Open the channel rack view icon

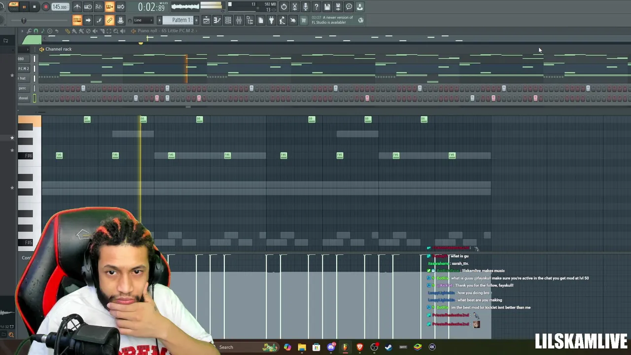[228, 20]
